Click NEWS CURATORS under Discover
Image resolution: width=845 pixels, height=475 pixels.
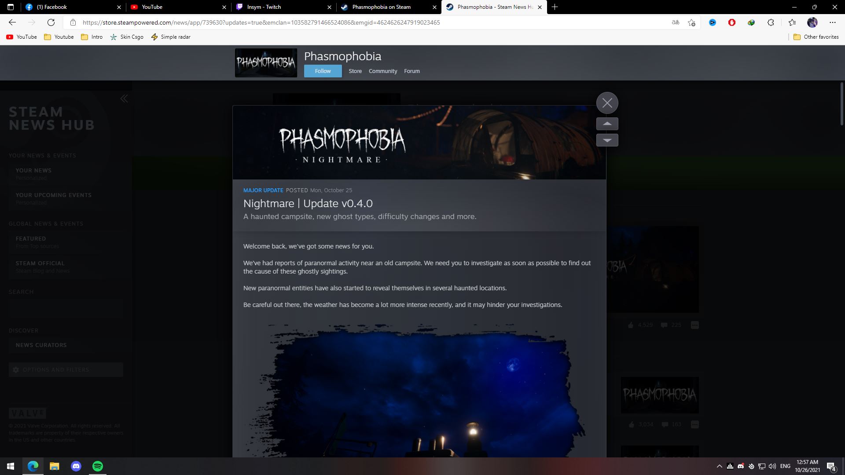(40, 345)
